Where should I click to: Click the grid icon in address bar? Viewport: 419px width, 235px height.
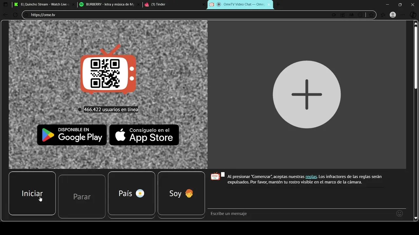click(x=343, y=15)
